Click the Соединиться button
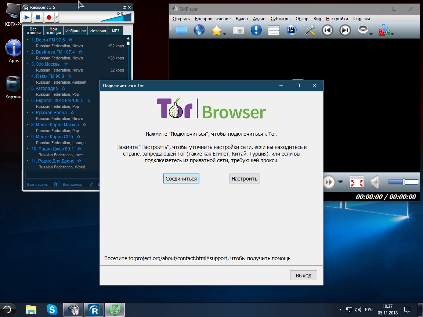 click(181, 179)
